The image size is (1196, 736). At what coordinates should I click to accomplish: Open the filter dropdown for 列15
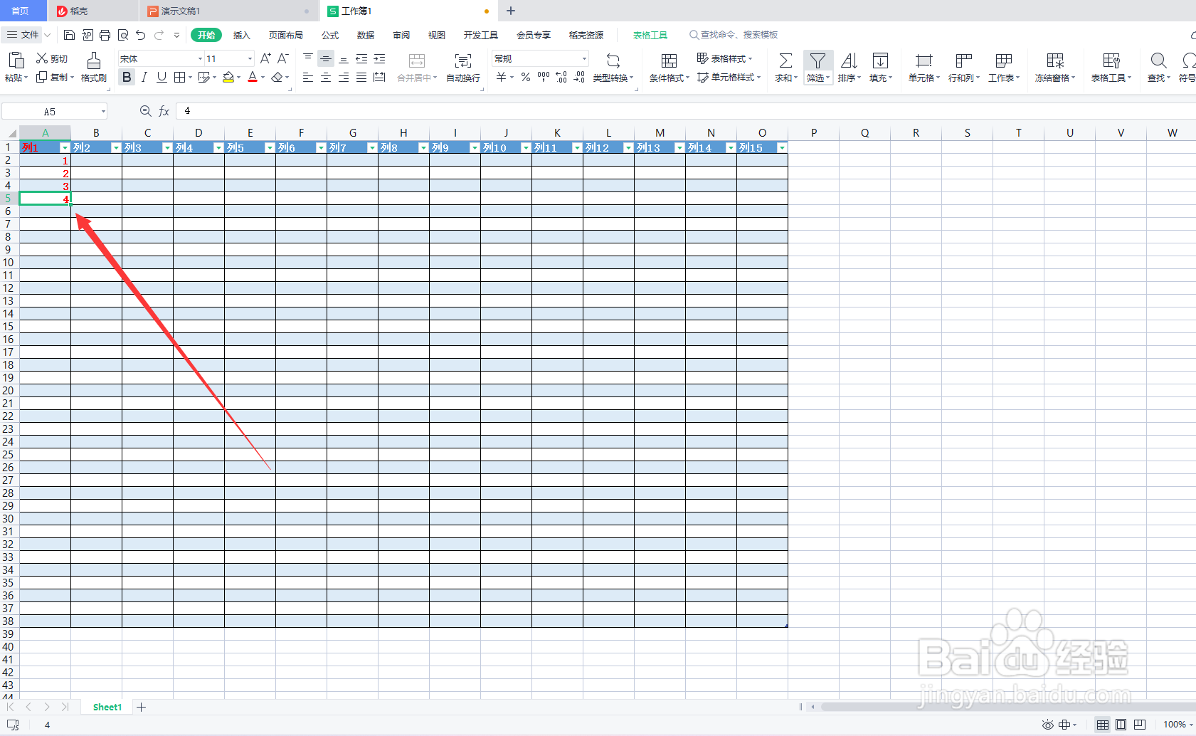pyautogui.click(x=782, y=147)
